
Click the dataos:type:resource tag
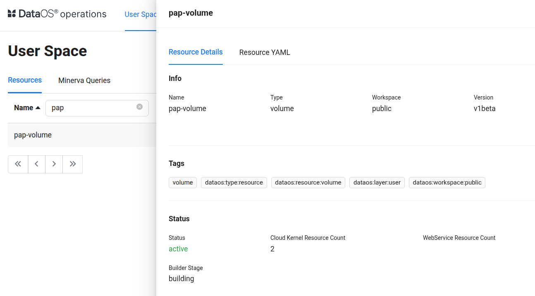click(x=234, y=182)
